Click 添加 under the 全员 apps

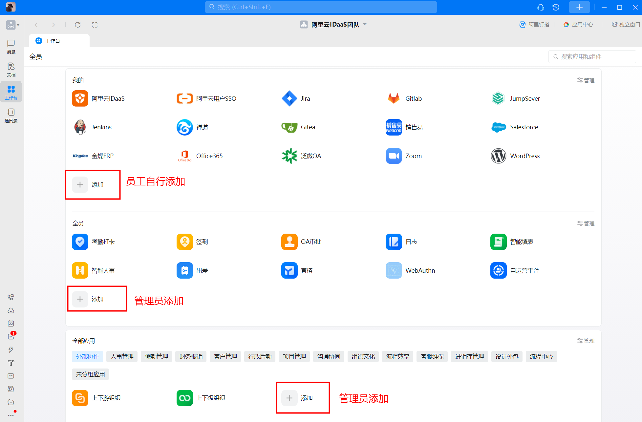pos(88,299)
